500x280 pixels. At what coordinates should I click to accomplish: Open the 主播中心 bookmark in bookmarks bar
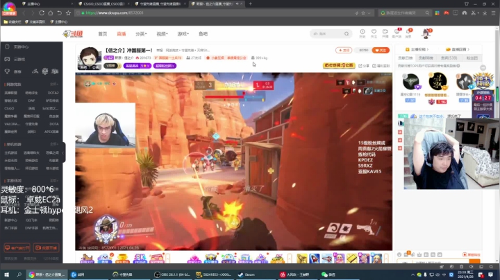point(59,22)
